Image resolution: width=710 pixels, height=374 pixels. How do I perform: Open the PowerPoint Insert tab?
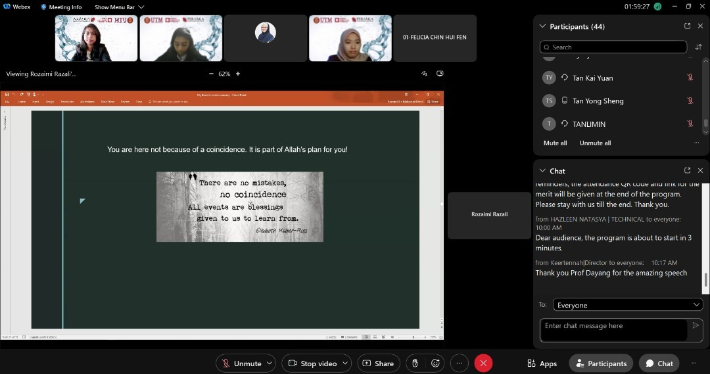[35, 102]
